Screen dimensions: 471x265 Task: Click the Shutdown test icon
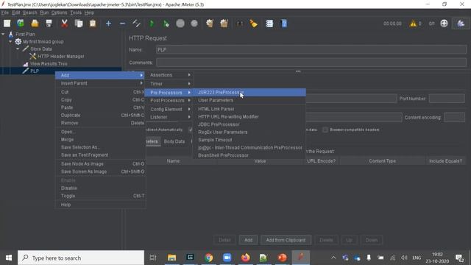pyautogui.click(x=194, y=24)
